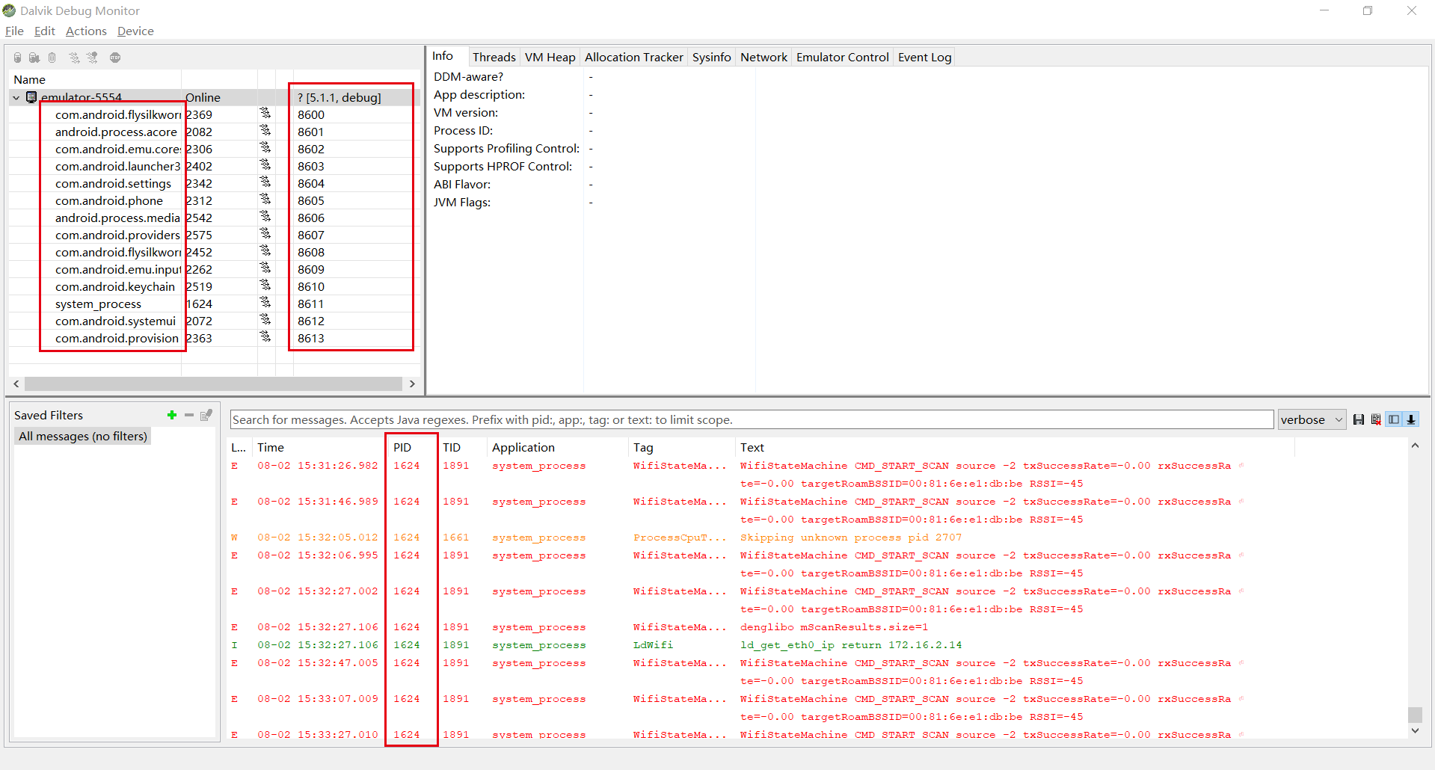Save the log with the floppy disk icon
The width and height of the screenshot is (1435, 770).
pyautogui.click(x=1359, y=419)
